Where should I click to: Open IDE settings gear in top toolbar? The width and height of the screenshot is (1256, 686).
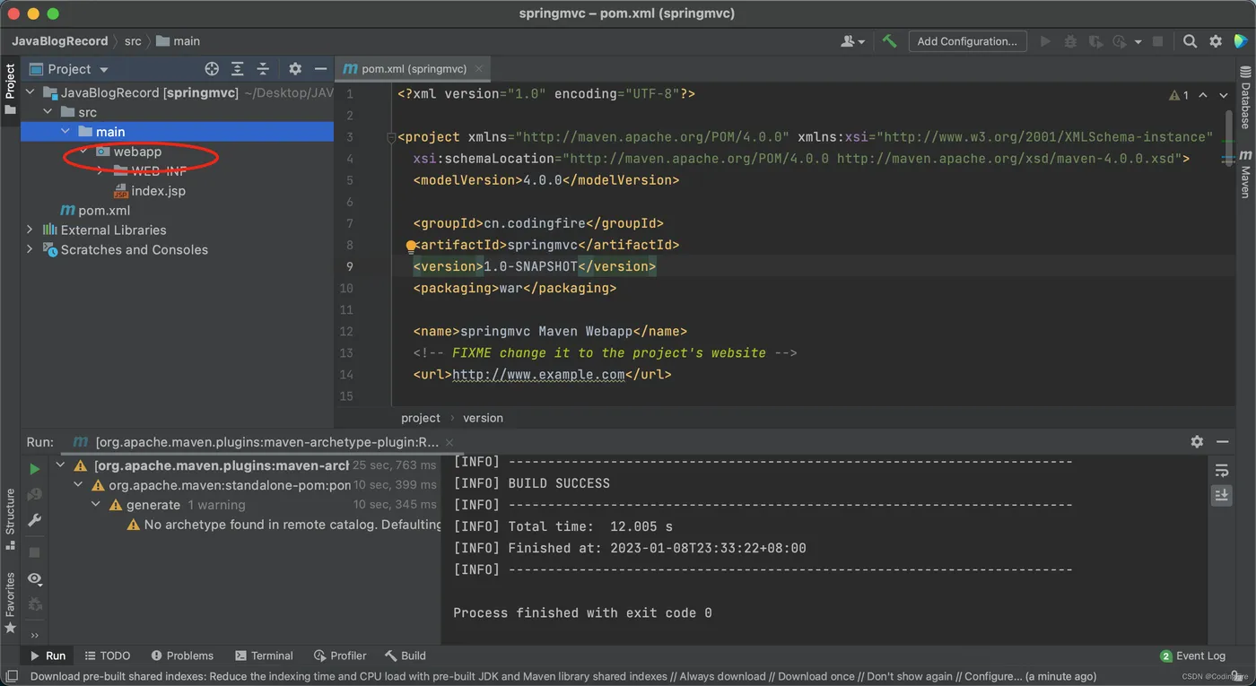pos(1216,41)
